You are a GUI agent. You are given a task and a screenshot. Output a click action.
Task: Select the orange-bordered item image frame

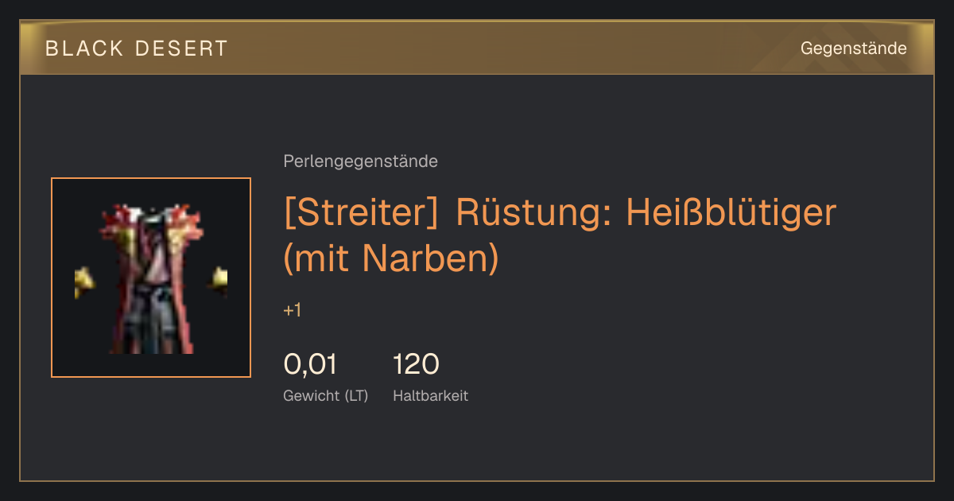151,278
